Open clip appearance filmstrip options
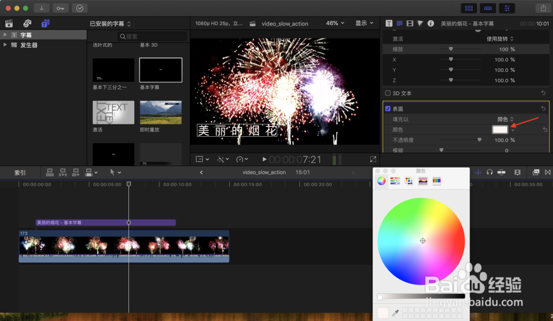553x321 pixels. click(518, 172)
